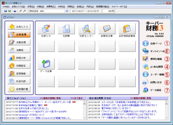The width and height of the screenshot is (173, 125).
Task: Open よくある質問 FAQ side icon
Action: [x=145, y=67]
